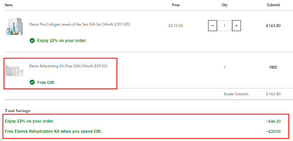Decrease quantity with the minus button
The image size is (293, 141).
pos(213,26)
